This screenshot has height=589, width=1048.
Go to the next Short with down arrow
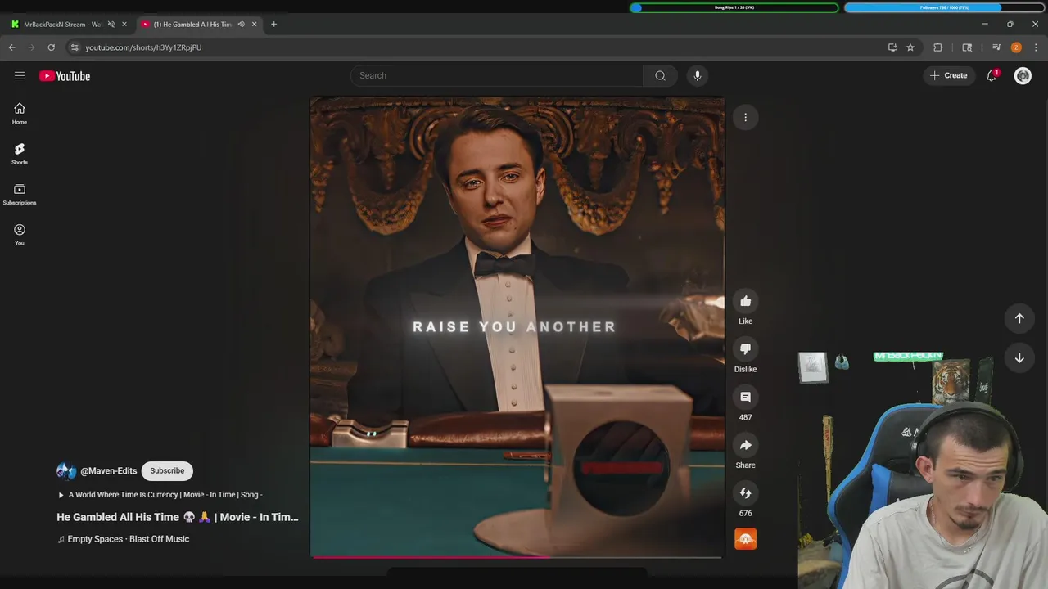click(1019, 357)
